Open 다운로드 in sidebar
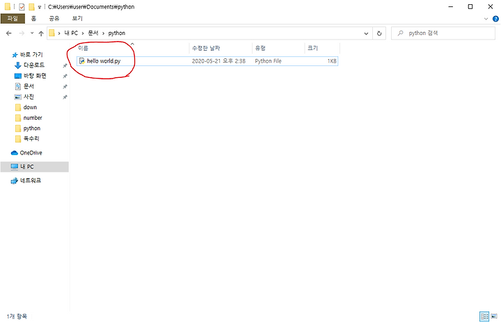 click(x=34, y=65)
